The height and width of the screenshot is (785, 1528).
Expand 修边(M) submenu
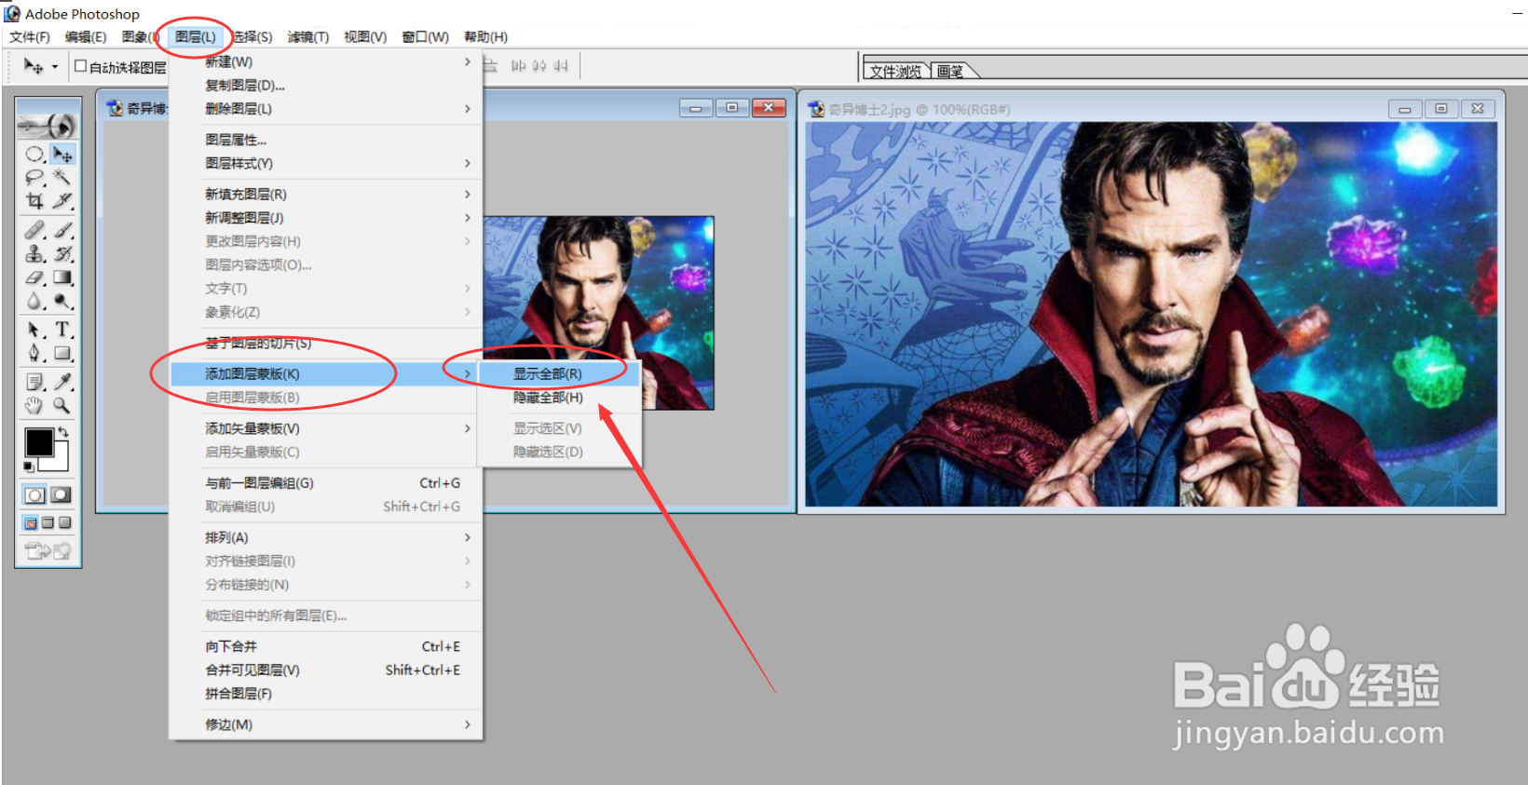pyautogui.click(x=325, y=724)
